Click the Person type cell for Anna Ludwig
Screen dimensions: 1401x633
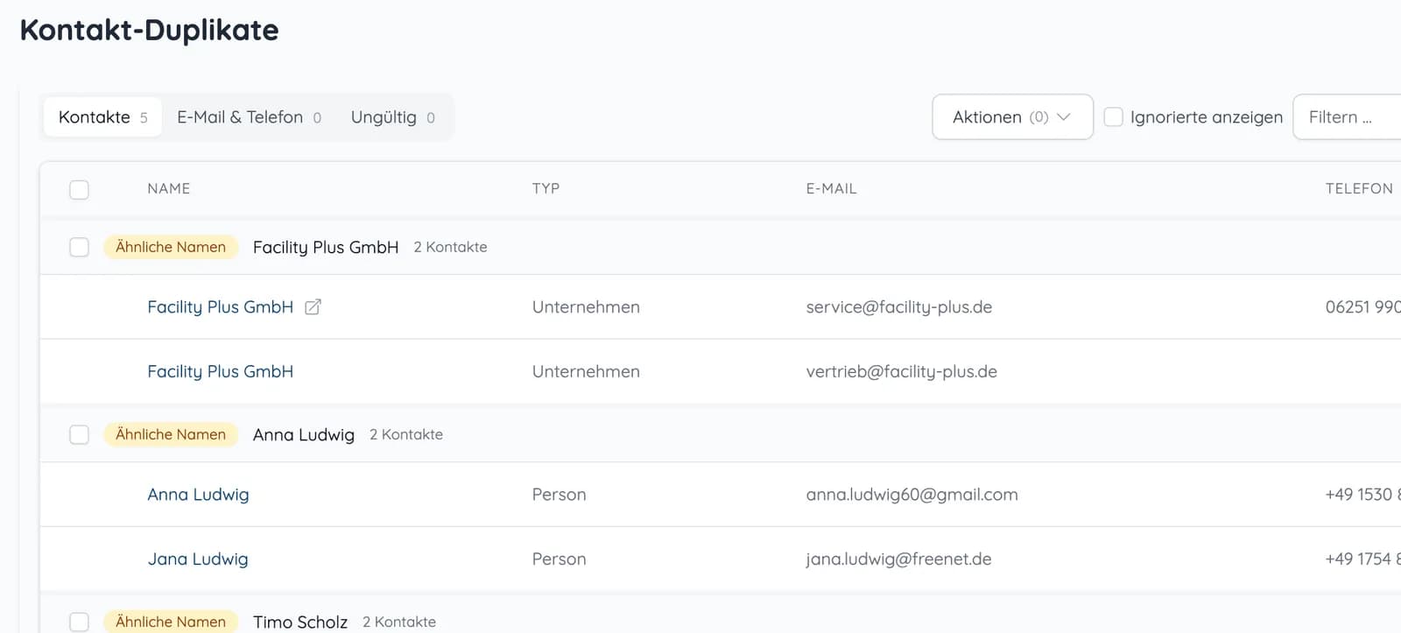(x=559, y=495)
